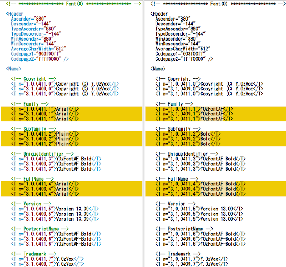Image resolution: width=286 pixels, height=267 pixels.
Task: Select TypoAscender="880" in the left pane
Action: (34, 29)
